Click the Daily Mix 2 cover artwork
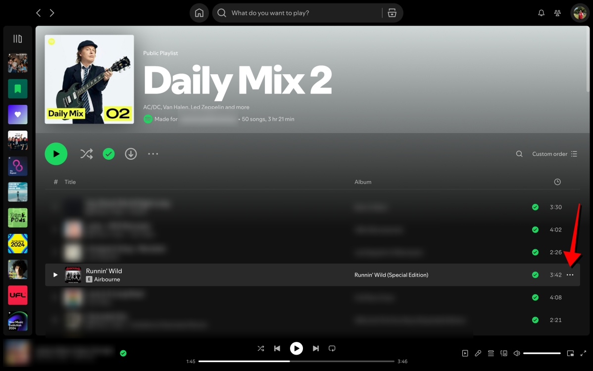The height and width of the screenshot is (371, 593). (89, 79)
